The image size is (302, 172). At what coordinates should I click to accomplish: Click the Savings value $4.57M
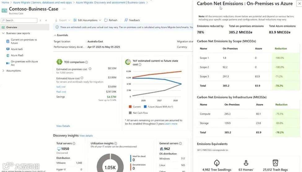[x=112, y=97]
